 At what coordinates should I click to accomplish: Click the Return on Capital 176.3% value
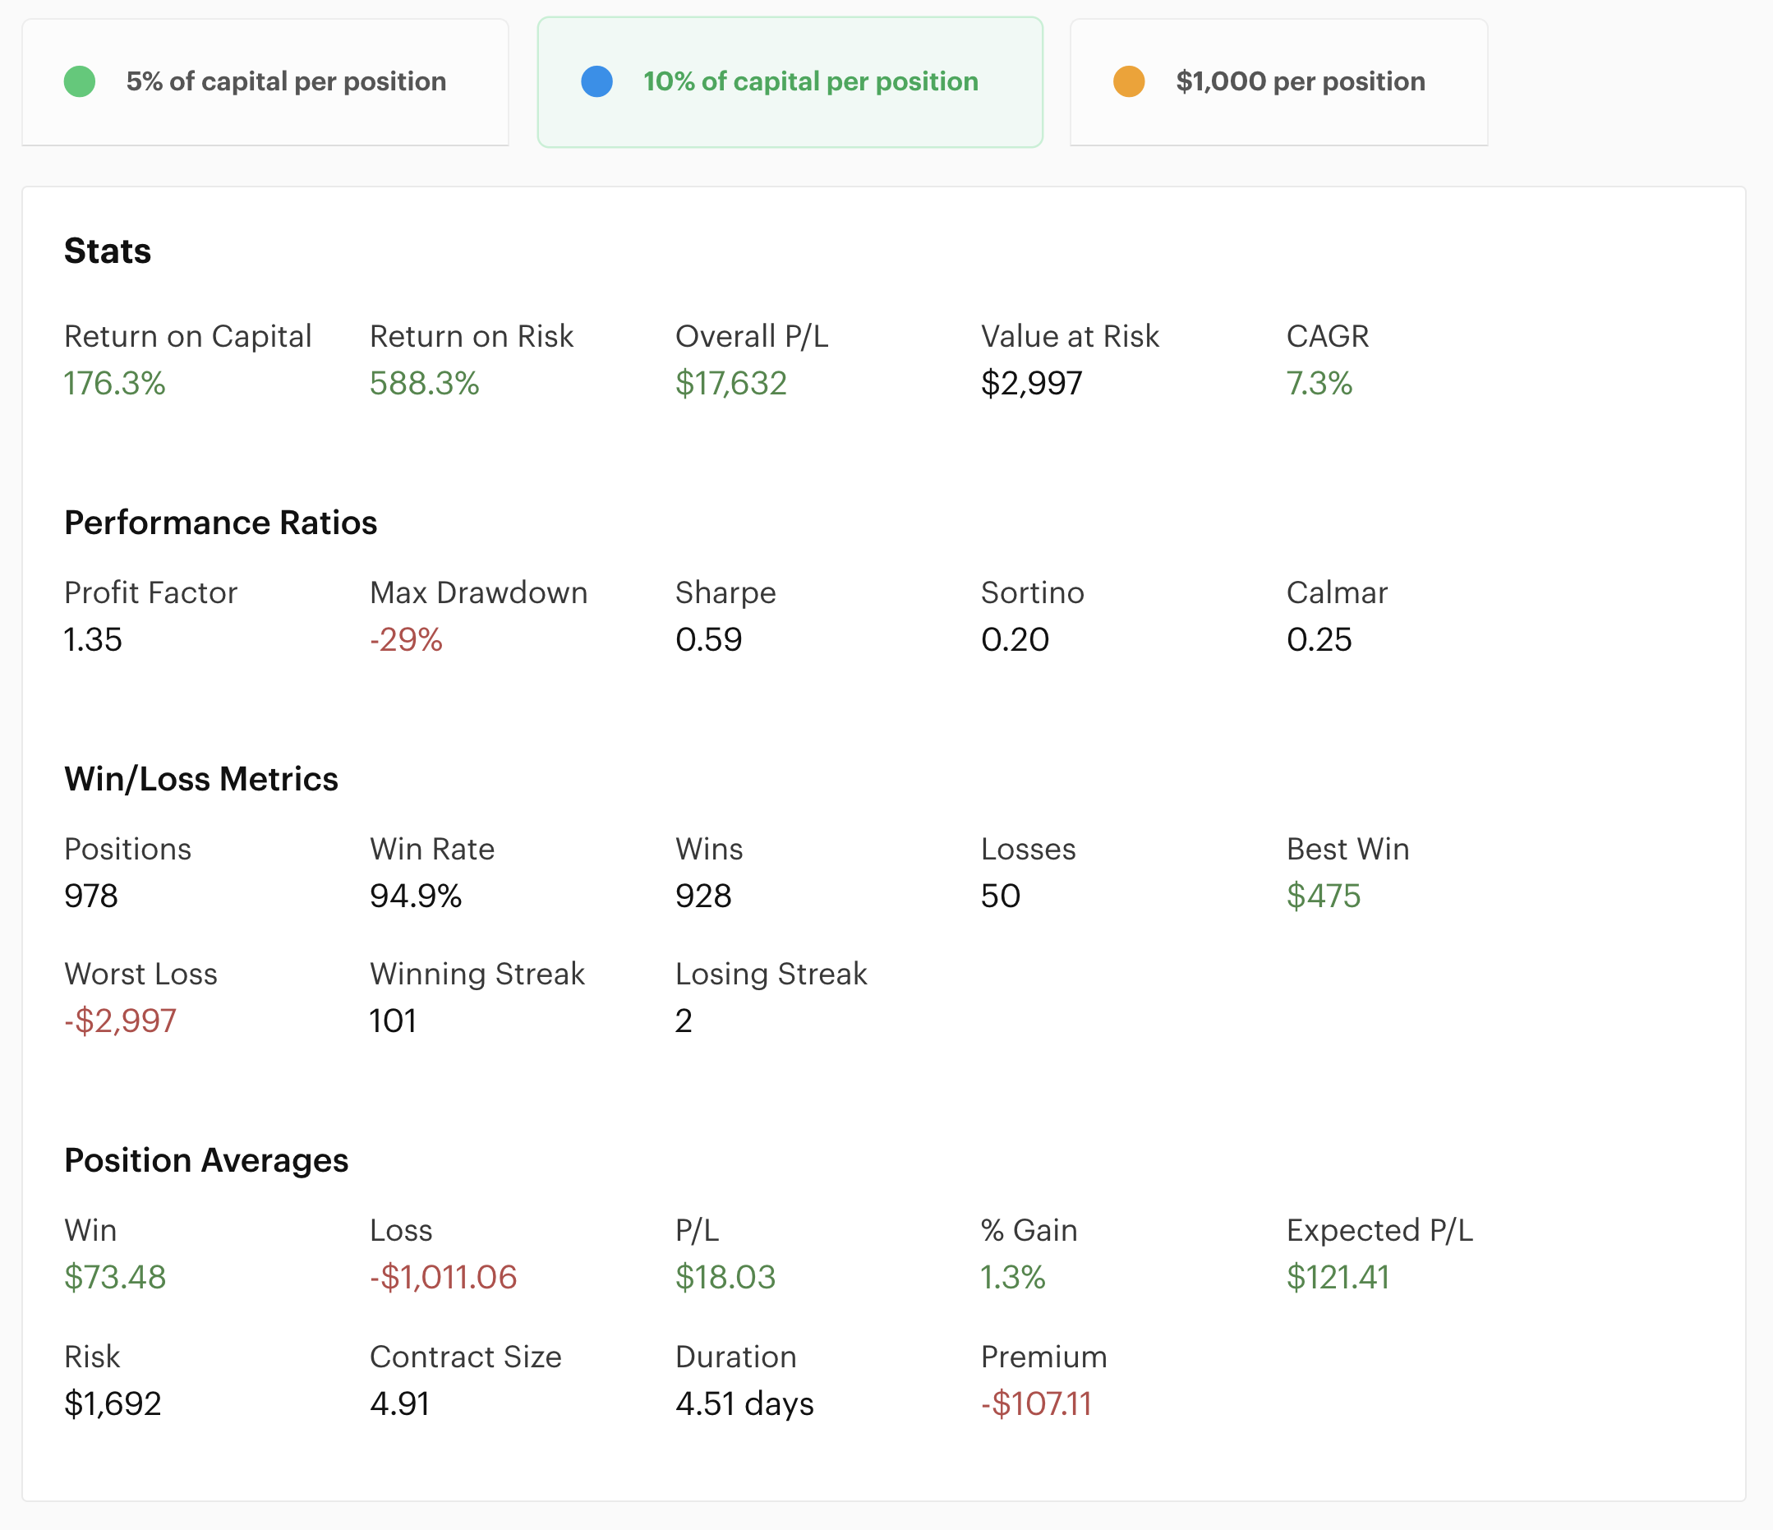pos(115,384)
